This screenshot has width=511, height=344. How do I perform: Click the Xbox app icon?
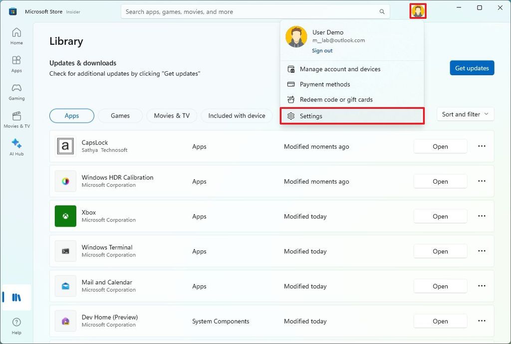point(65,216)
